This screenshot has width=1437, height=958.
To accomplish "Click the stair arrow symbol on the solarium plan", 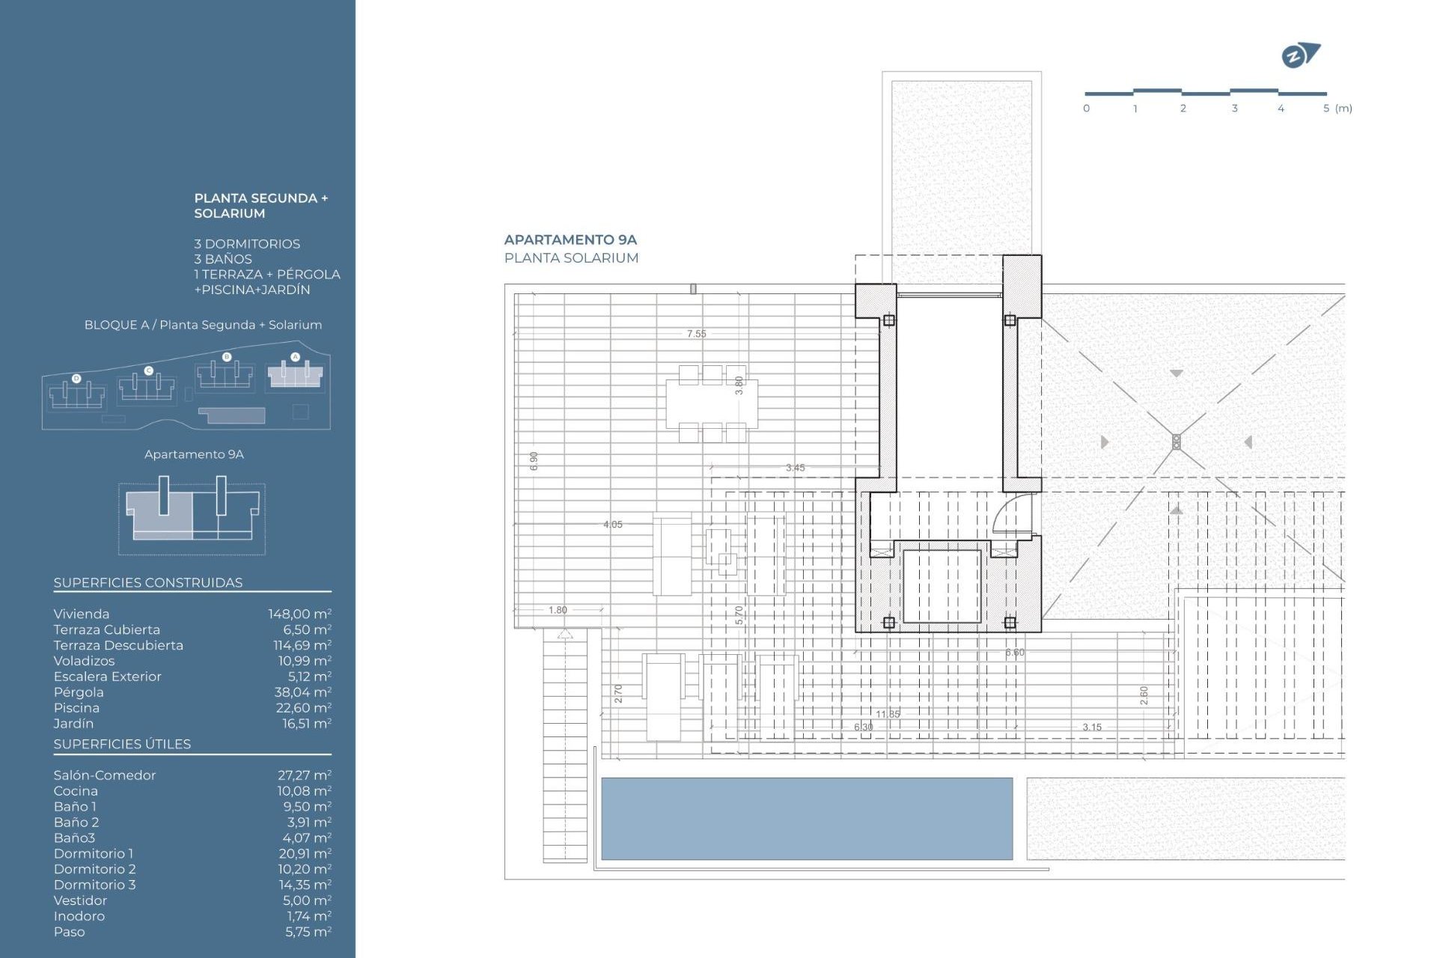I will point(565,635).
